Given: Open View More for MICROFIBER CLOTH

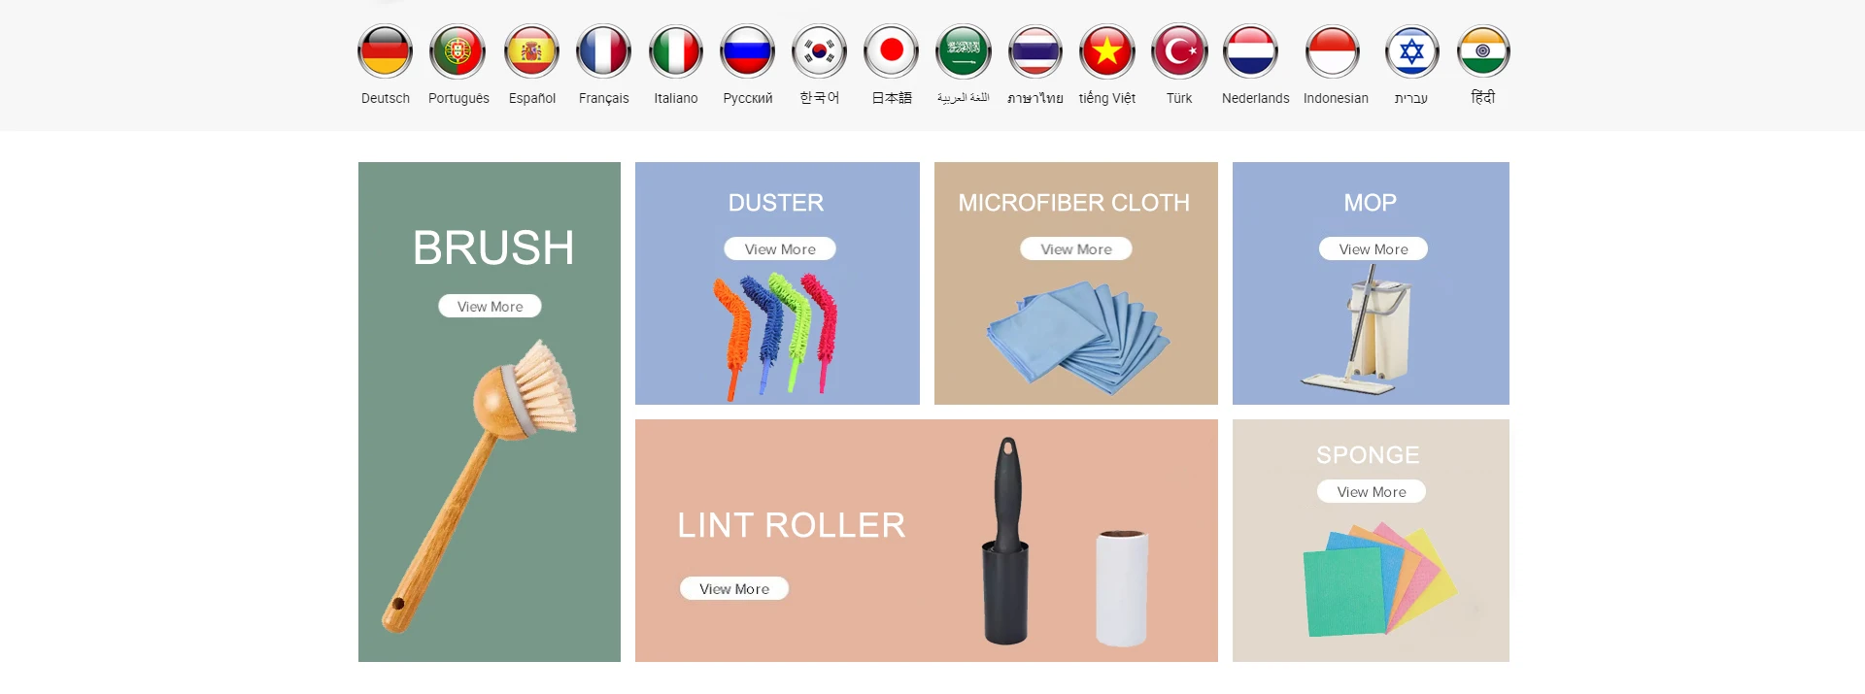Looking at the screenshot, I should click(1076, 248).
